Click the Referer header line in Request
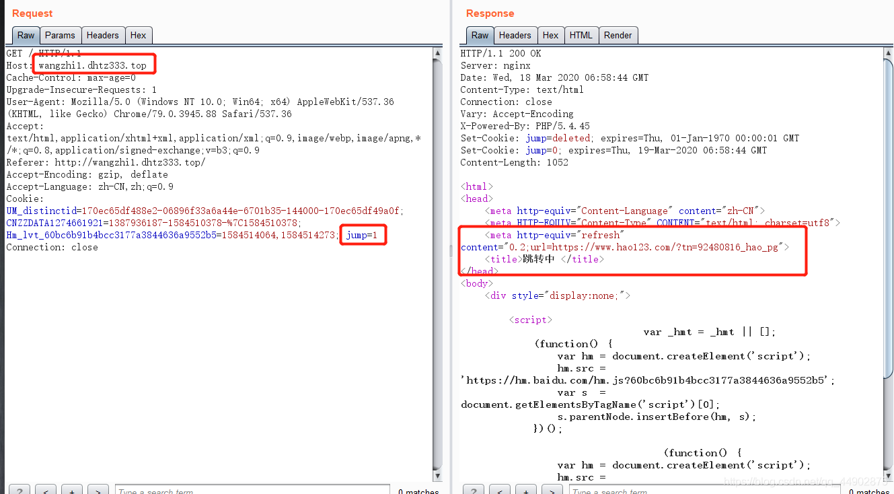This screenshot has height=494, width=894. pos(106,162)
